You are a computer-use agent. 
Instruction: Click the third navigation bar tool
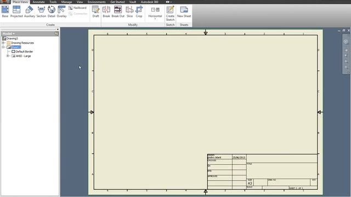click(x=346, y=56)
